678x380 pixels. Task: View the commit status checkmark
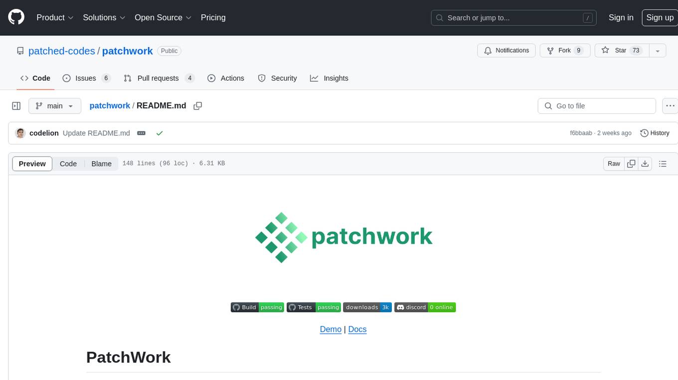(160, 133)
